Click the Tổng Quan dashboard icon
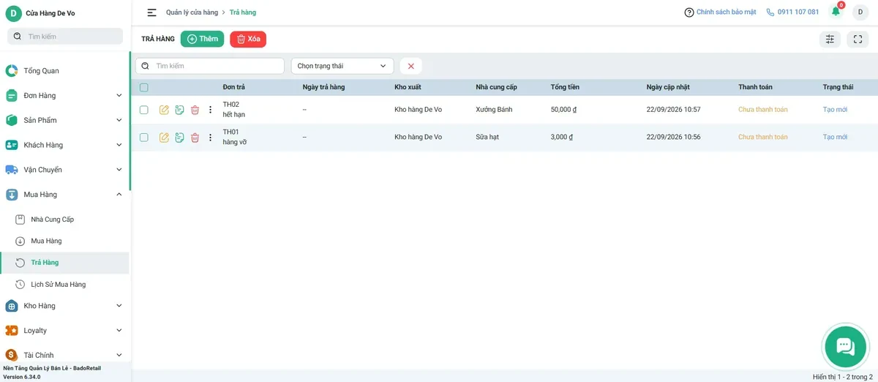The height and width of the screenshot is (382, 878). pos(12,71)
